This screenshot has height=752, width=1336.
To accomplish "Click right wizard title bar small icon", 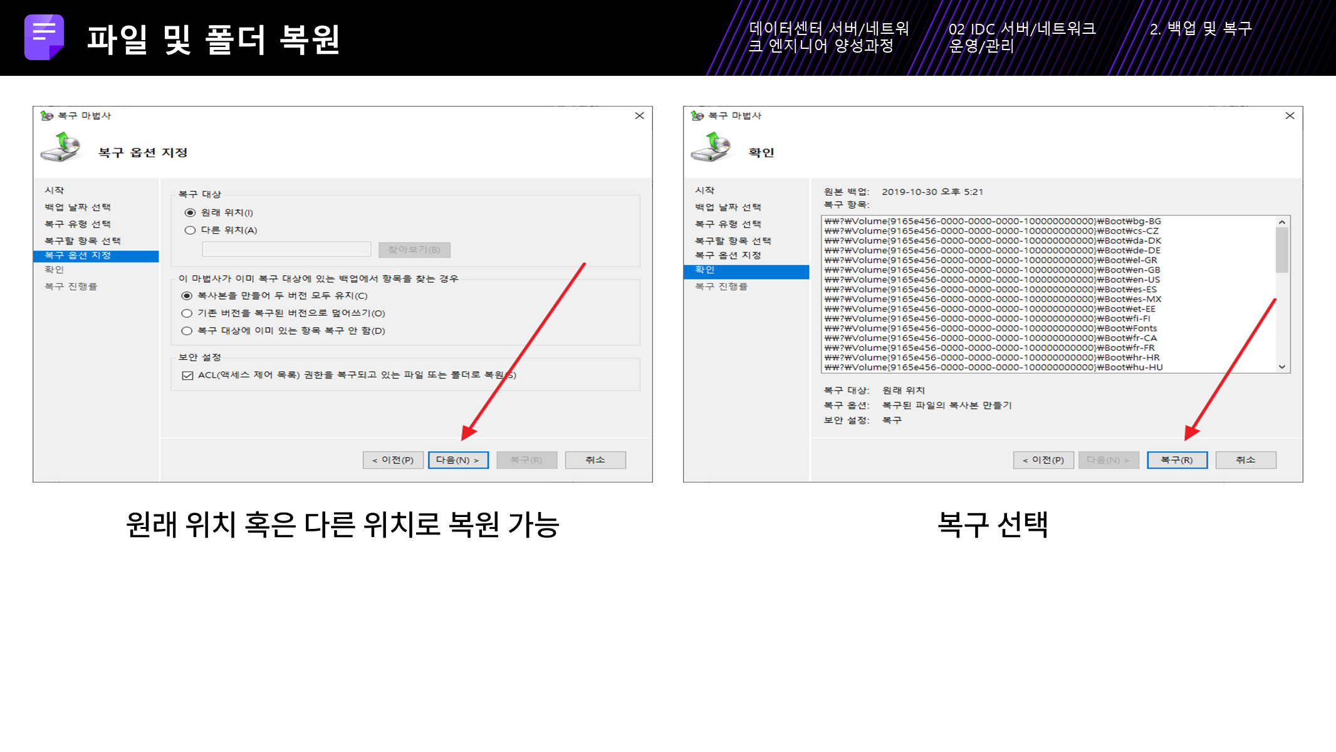I will (697, 116).
